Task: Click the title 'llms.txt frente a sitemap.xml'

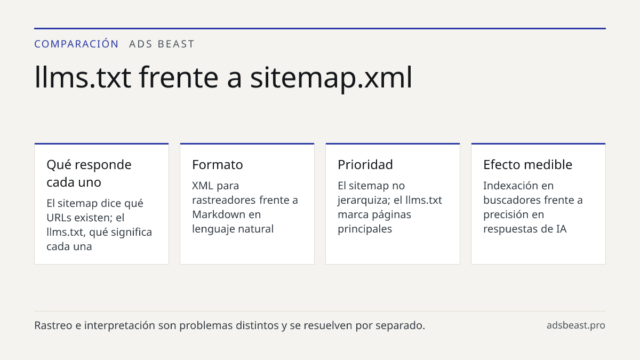Action: click(x=223, y=77)
